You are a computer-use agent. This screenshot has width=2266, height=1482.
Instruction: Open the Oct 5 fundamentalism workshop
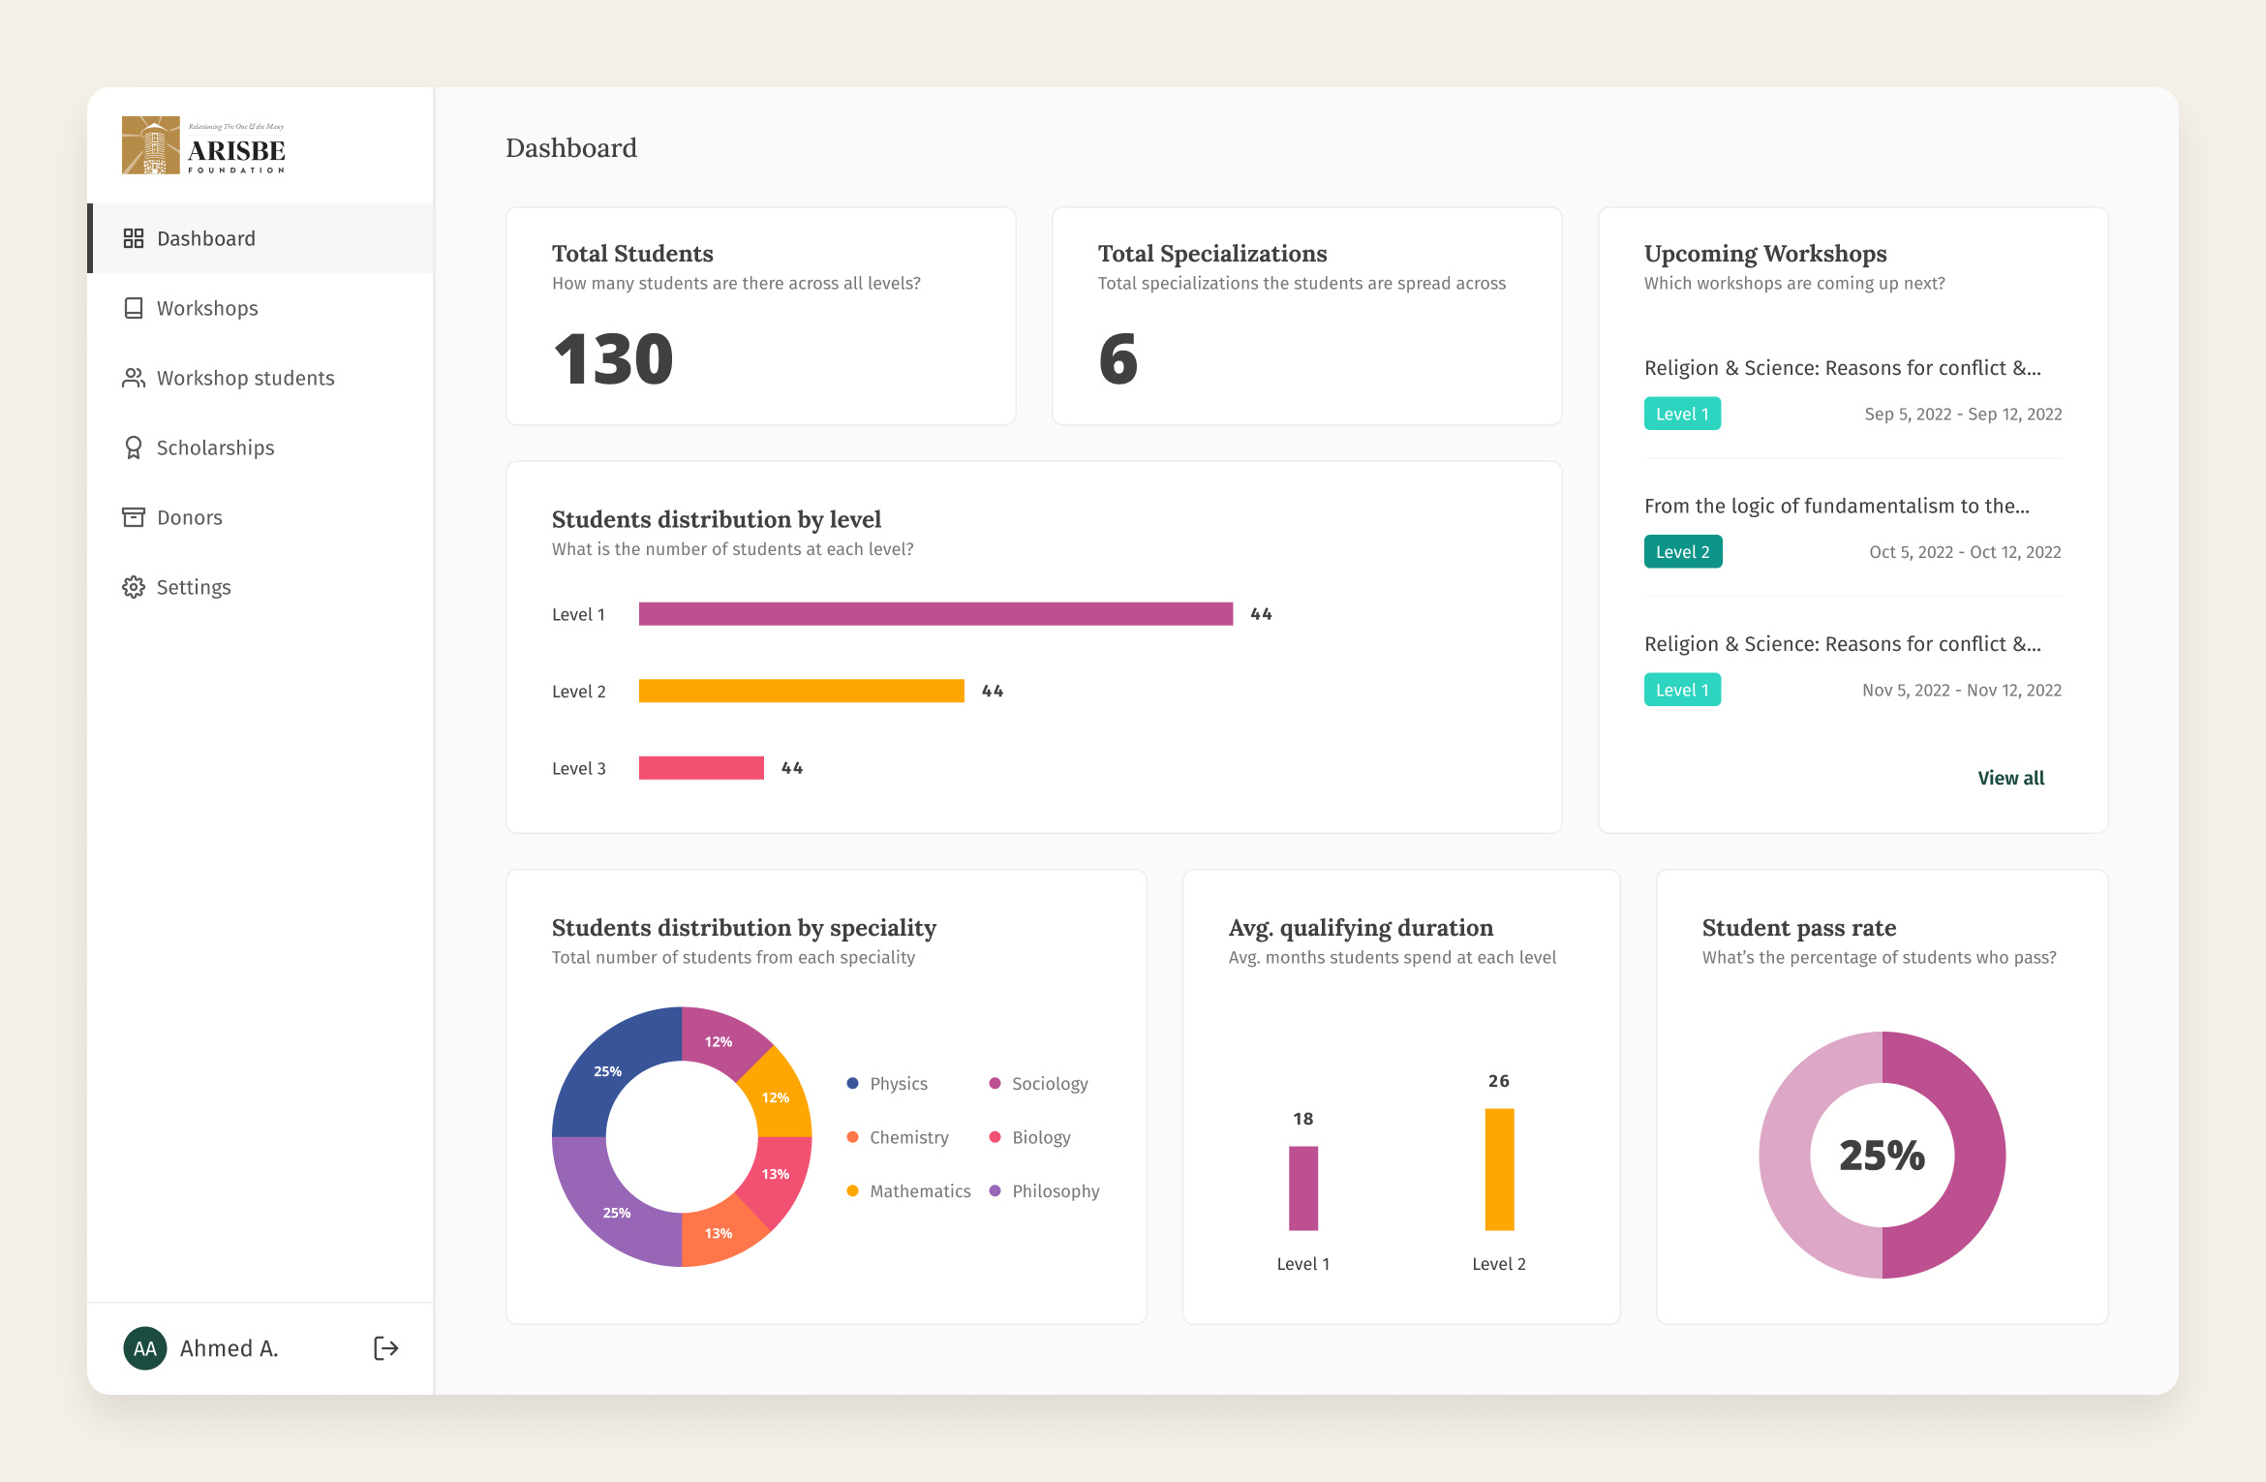click(x=1836, y=506)
